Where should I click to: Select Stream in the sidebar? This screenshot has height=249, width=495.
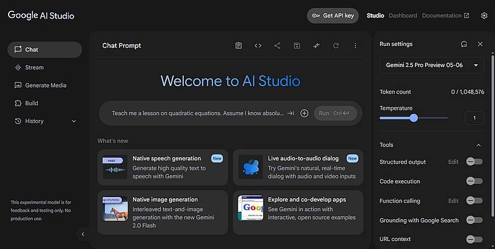click(x=45, y=68)
